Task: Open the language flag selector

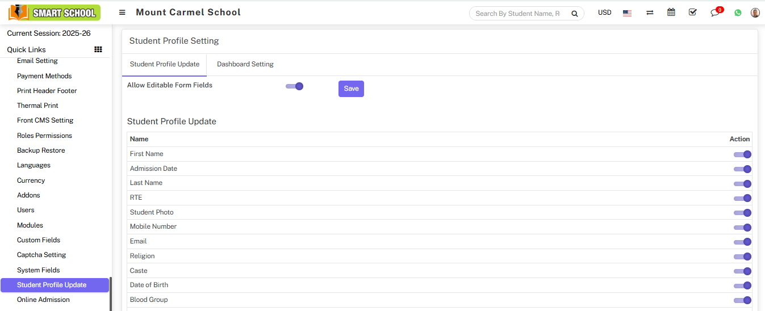Action: [x=627, y=13]
